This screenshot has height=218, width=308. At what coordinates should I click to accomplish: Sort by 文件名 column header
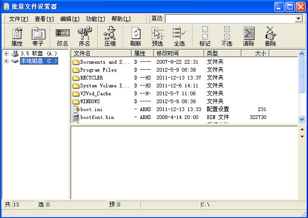pos(101,53)
